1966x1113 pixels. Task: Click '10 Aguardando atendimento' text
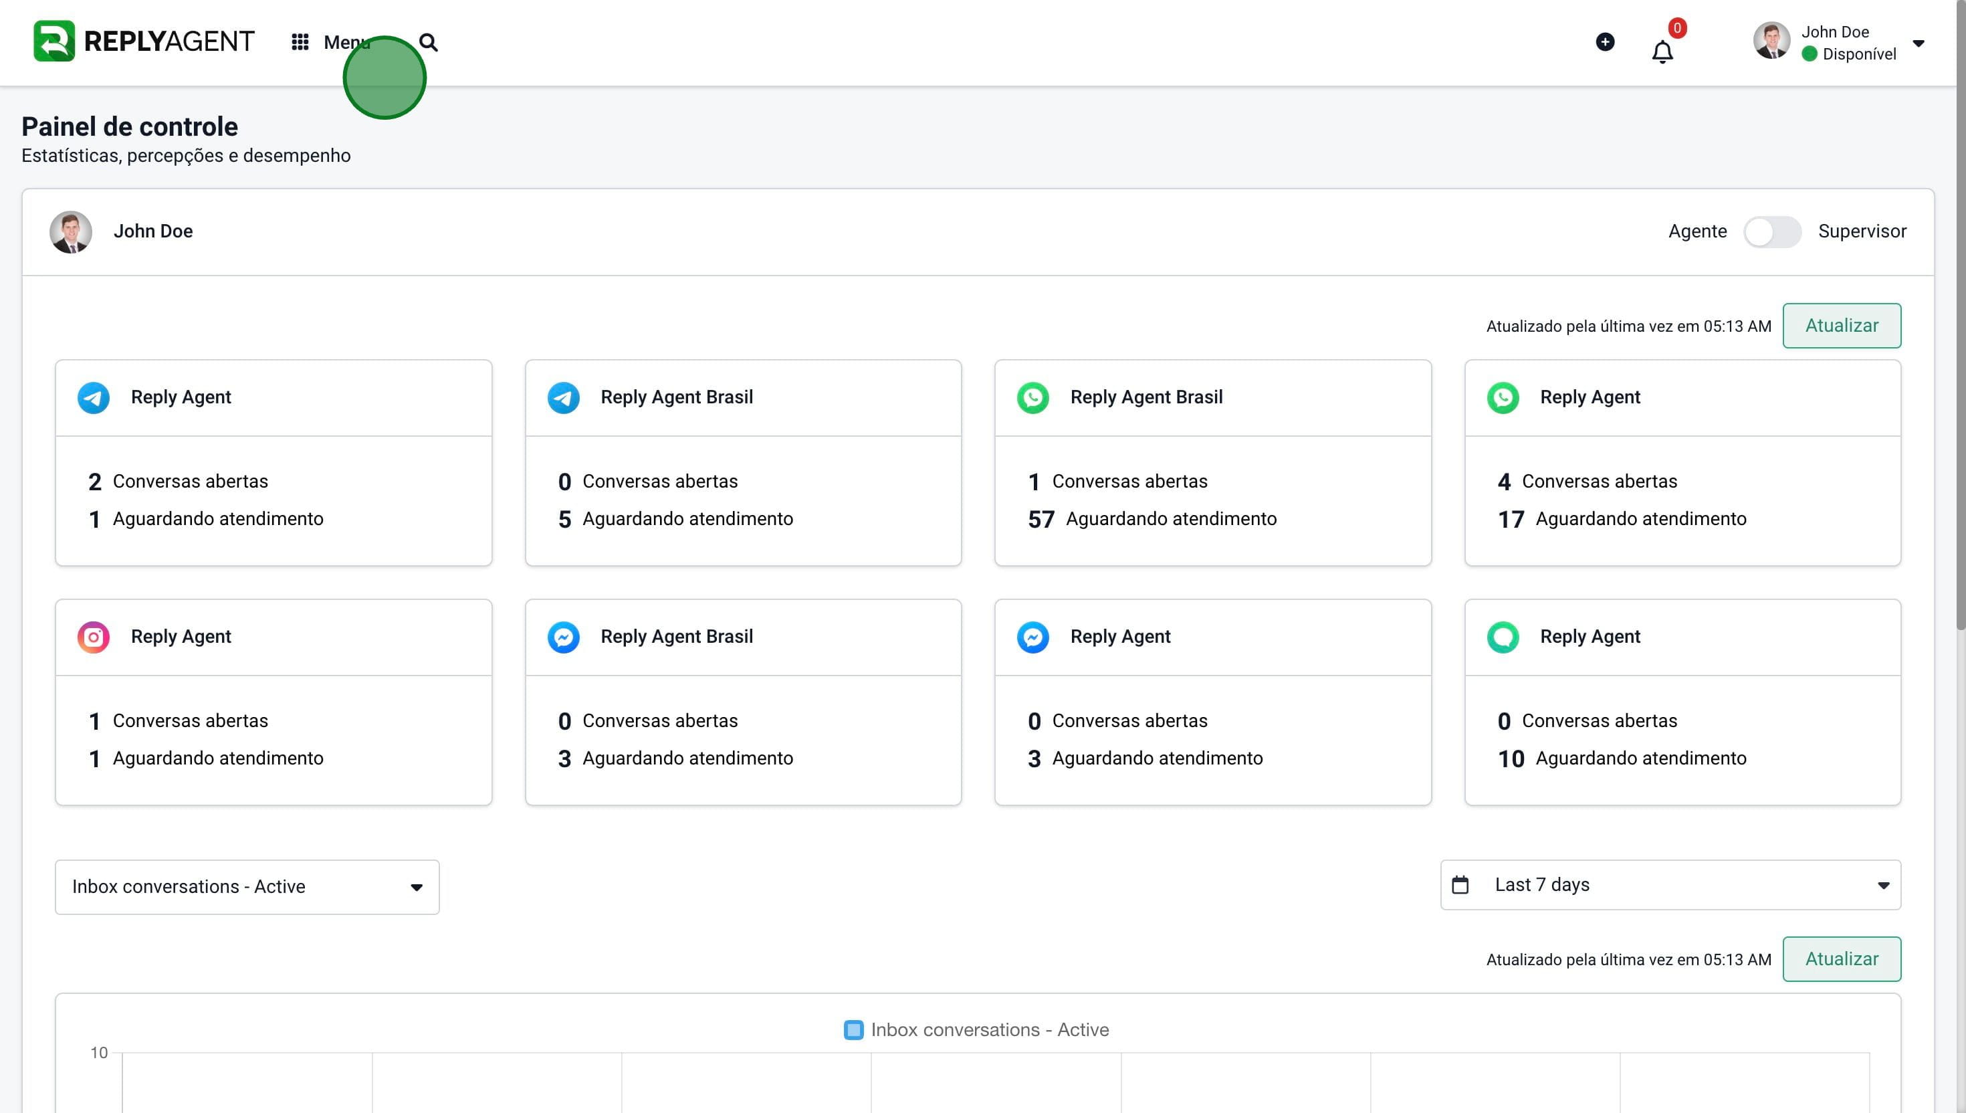(x=1622, y=758)
